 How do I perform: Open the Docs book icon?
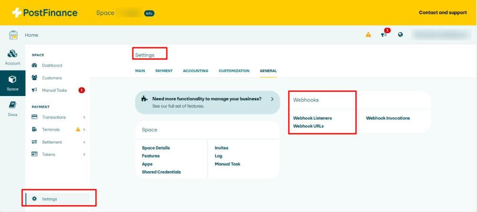pos(12,105)
